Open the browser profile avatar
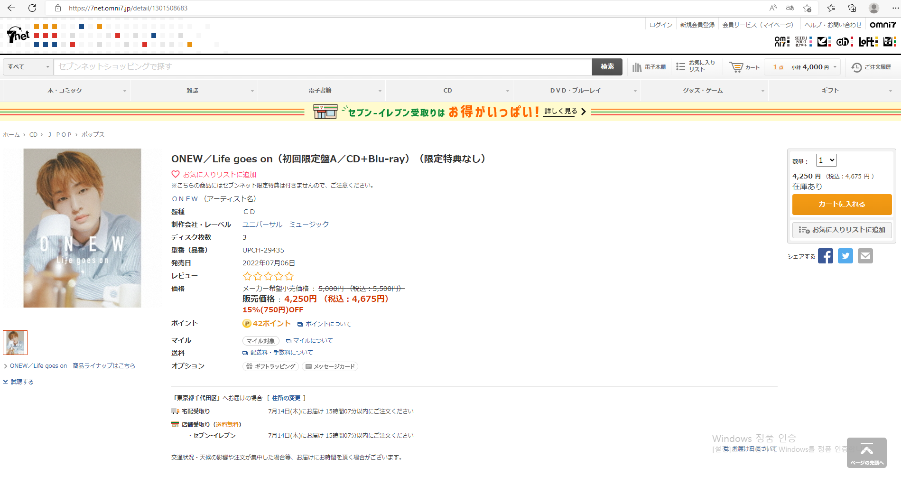 (x=874, y=8)
